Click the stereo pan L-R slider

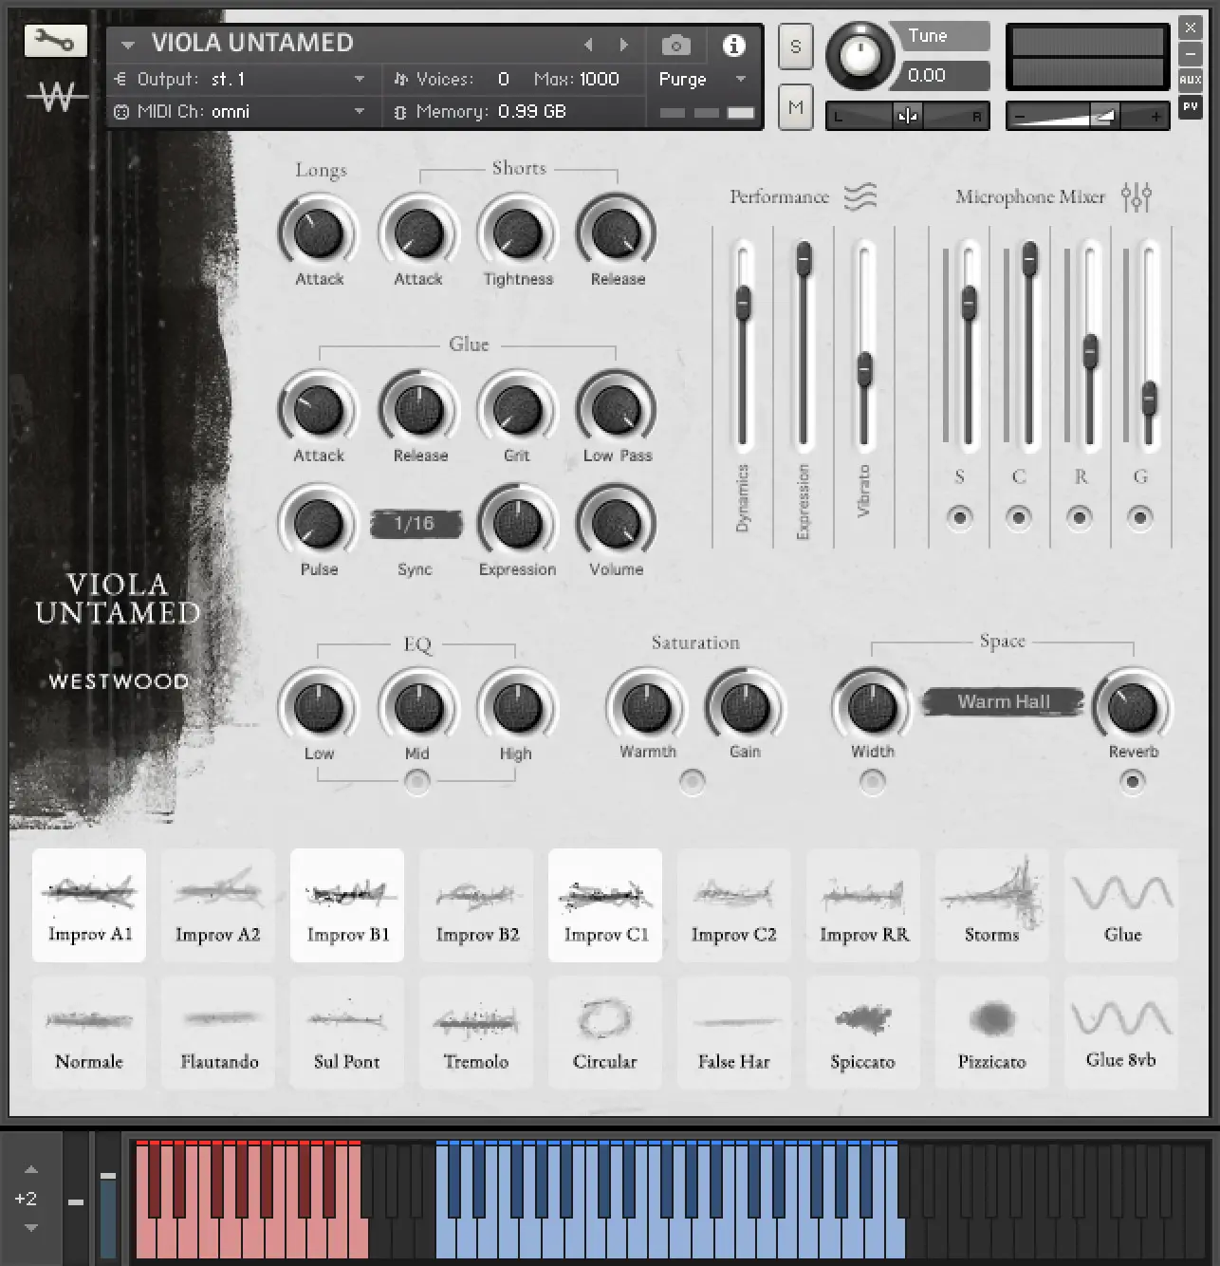pos(907,116)
